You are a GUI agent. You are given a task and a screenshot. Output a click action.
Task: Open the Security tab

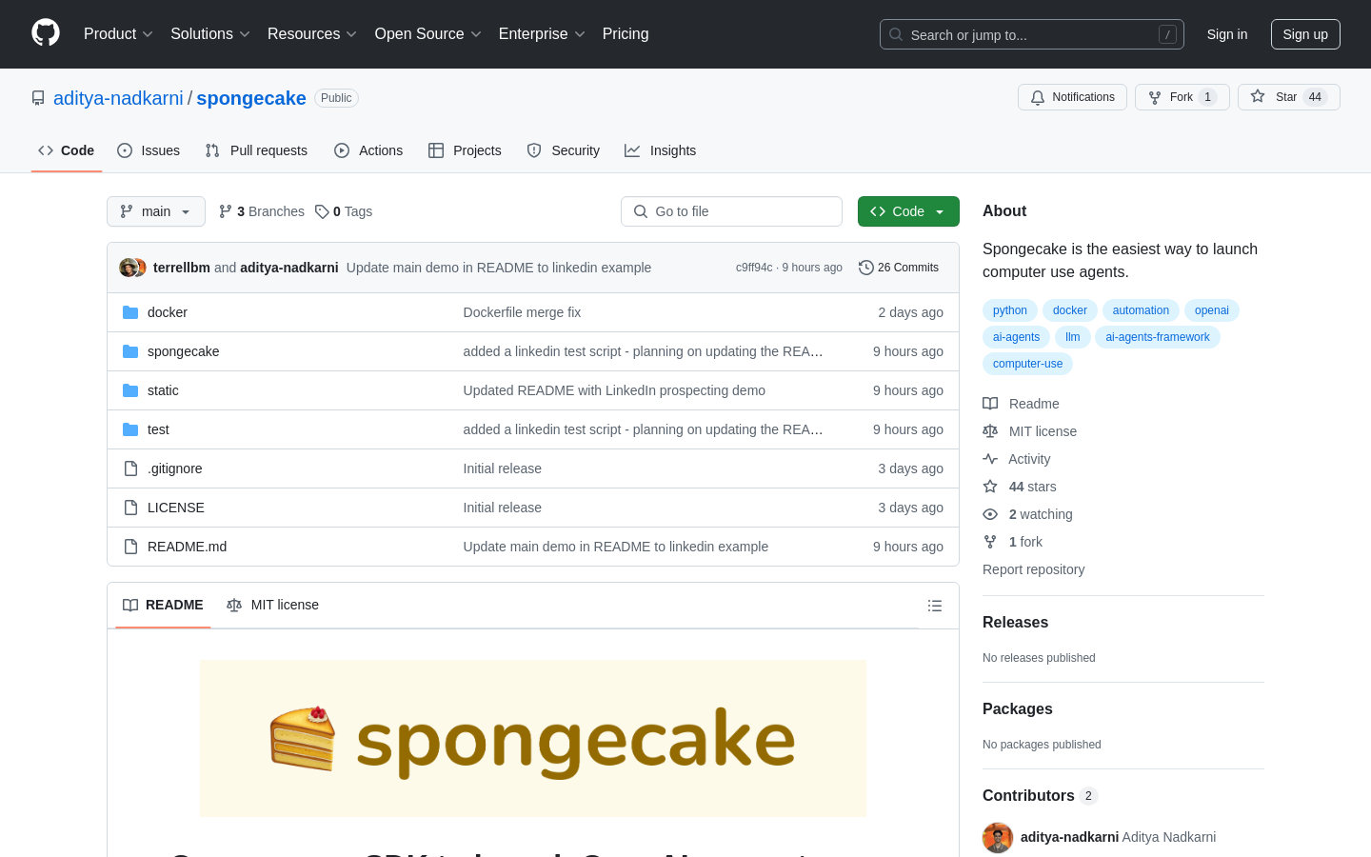[564, 150]
